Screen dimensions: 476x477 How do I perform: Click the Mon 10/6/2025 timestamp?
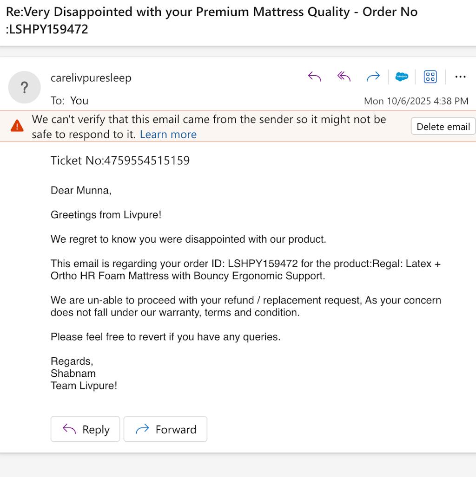tap(416, 101)
